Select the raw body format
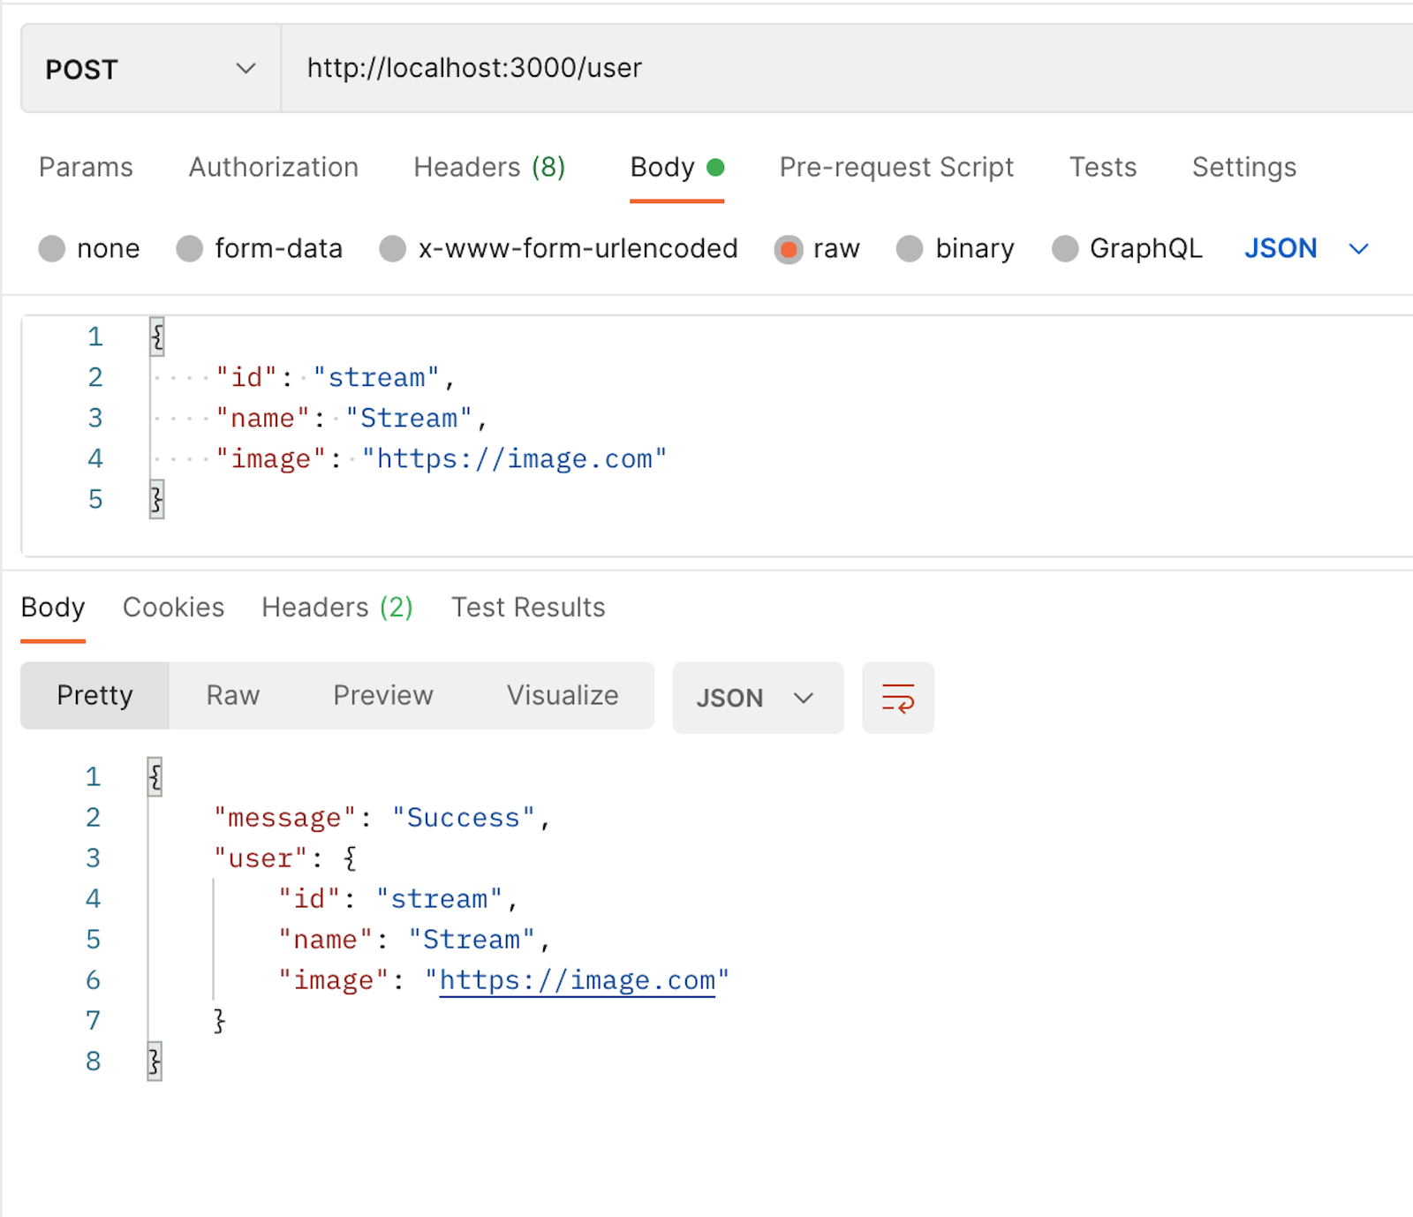Screen dimensions: 1413x1217 point(789,249)
